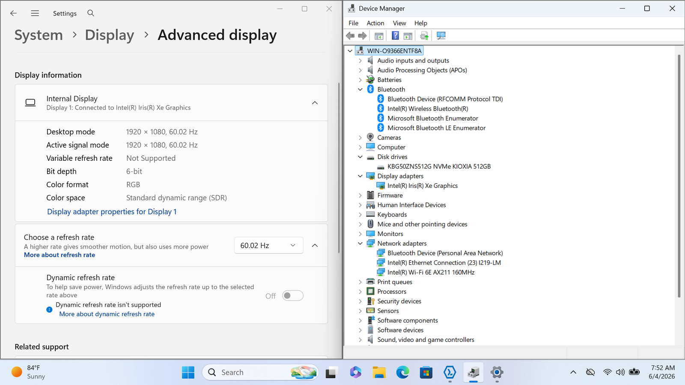Screen dimensions: 685x385
Task: Click the Settings gear taskbar icon
Action: click(497, 373)
